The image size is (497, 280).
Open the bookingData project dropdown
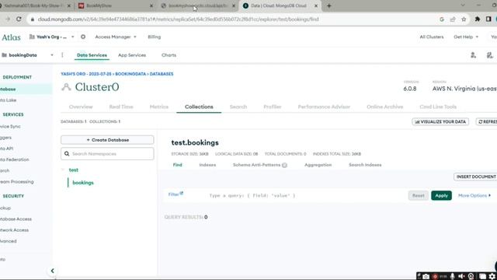pos(28,55)
